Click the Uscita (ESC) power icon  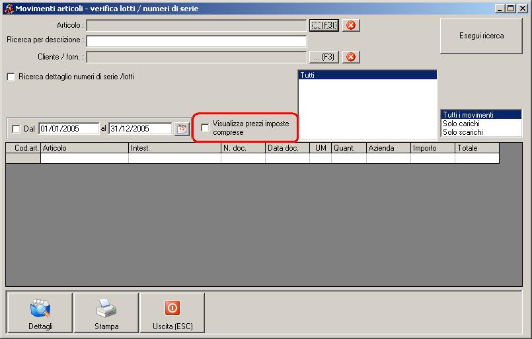172,308
